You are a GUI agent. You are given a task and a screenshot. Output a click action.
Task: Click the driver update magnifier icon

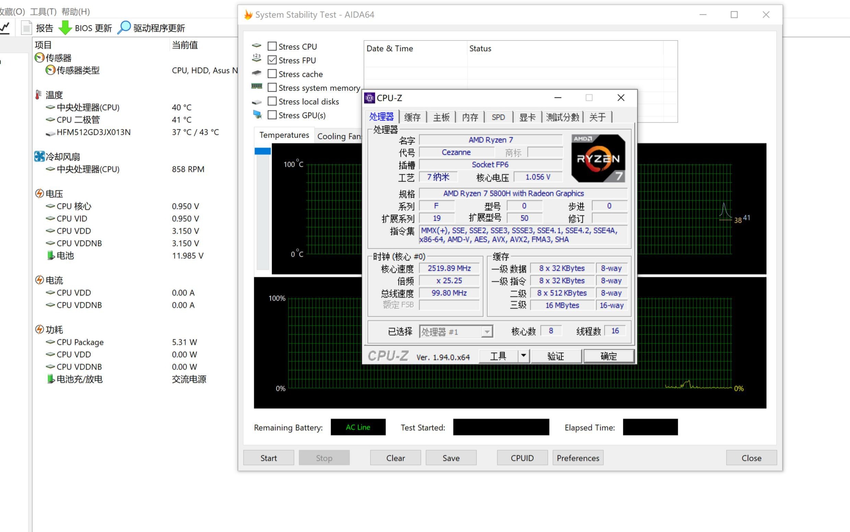coord(124,28)
